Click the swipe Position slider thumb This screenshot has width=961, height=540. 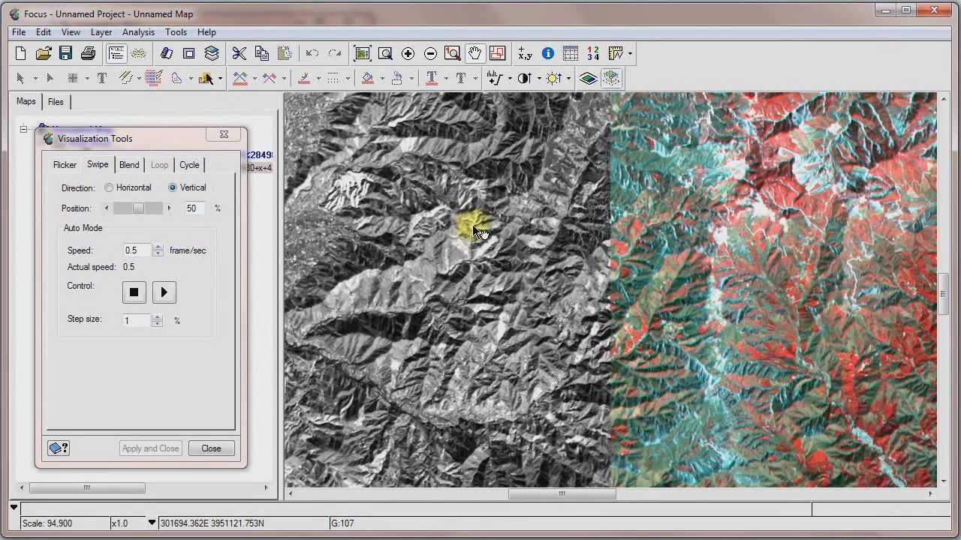pos(138,208)
